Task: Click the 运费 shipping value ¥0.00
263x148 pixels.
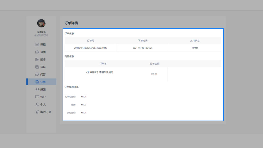Action: [83, 105]
